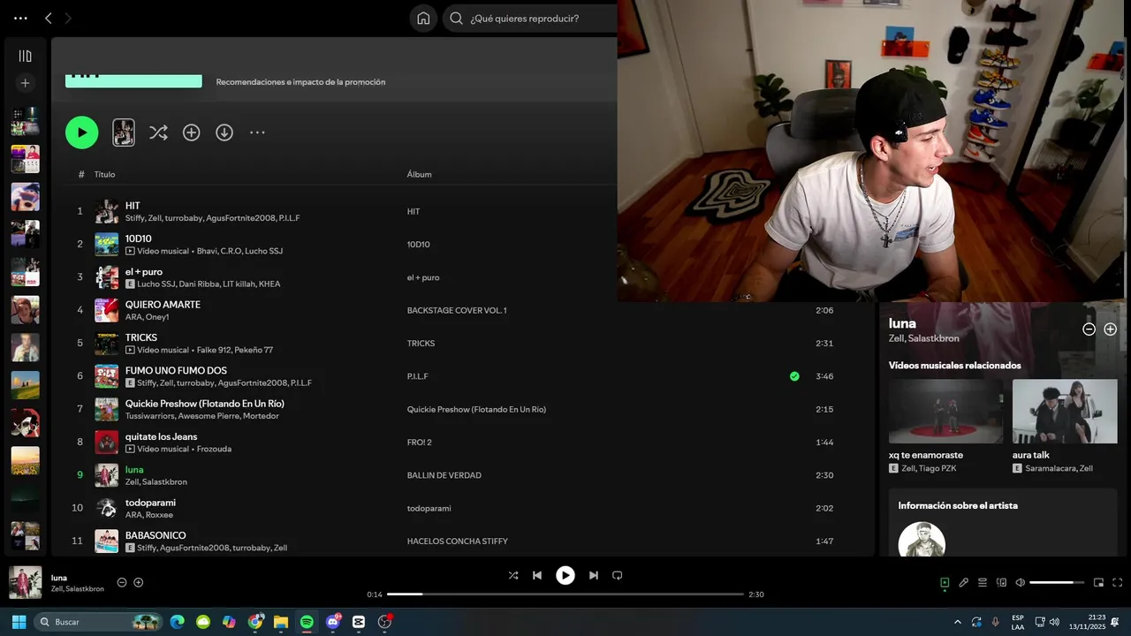Select the song 10D10
This screenshot has height=636, width=1131.
click(x=139, y=238)
